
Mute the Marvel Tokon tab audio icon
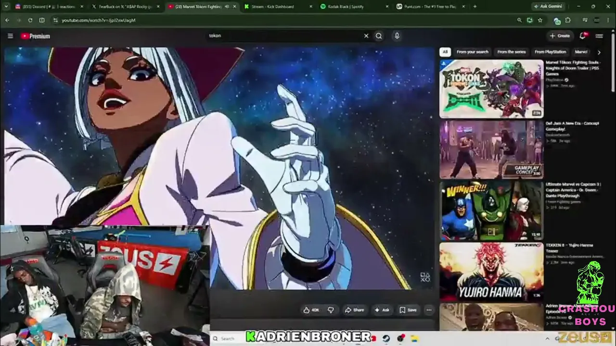(x=227, y=6)
